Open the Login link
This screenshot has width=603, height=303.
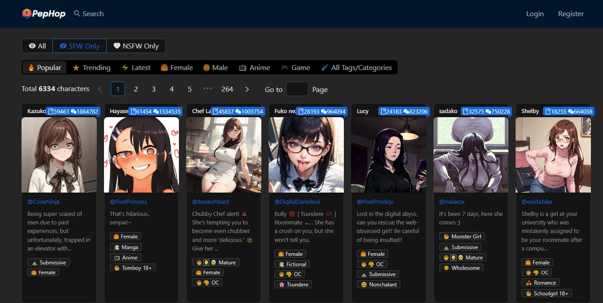tap(535, 14)
